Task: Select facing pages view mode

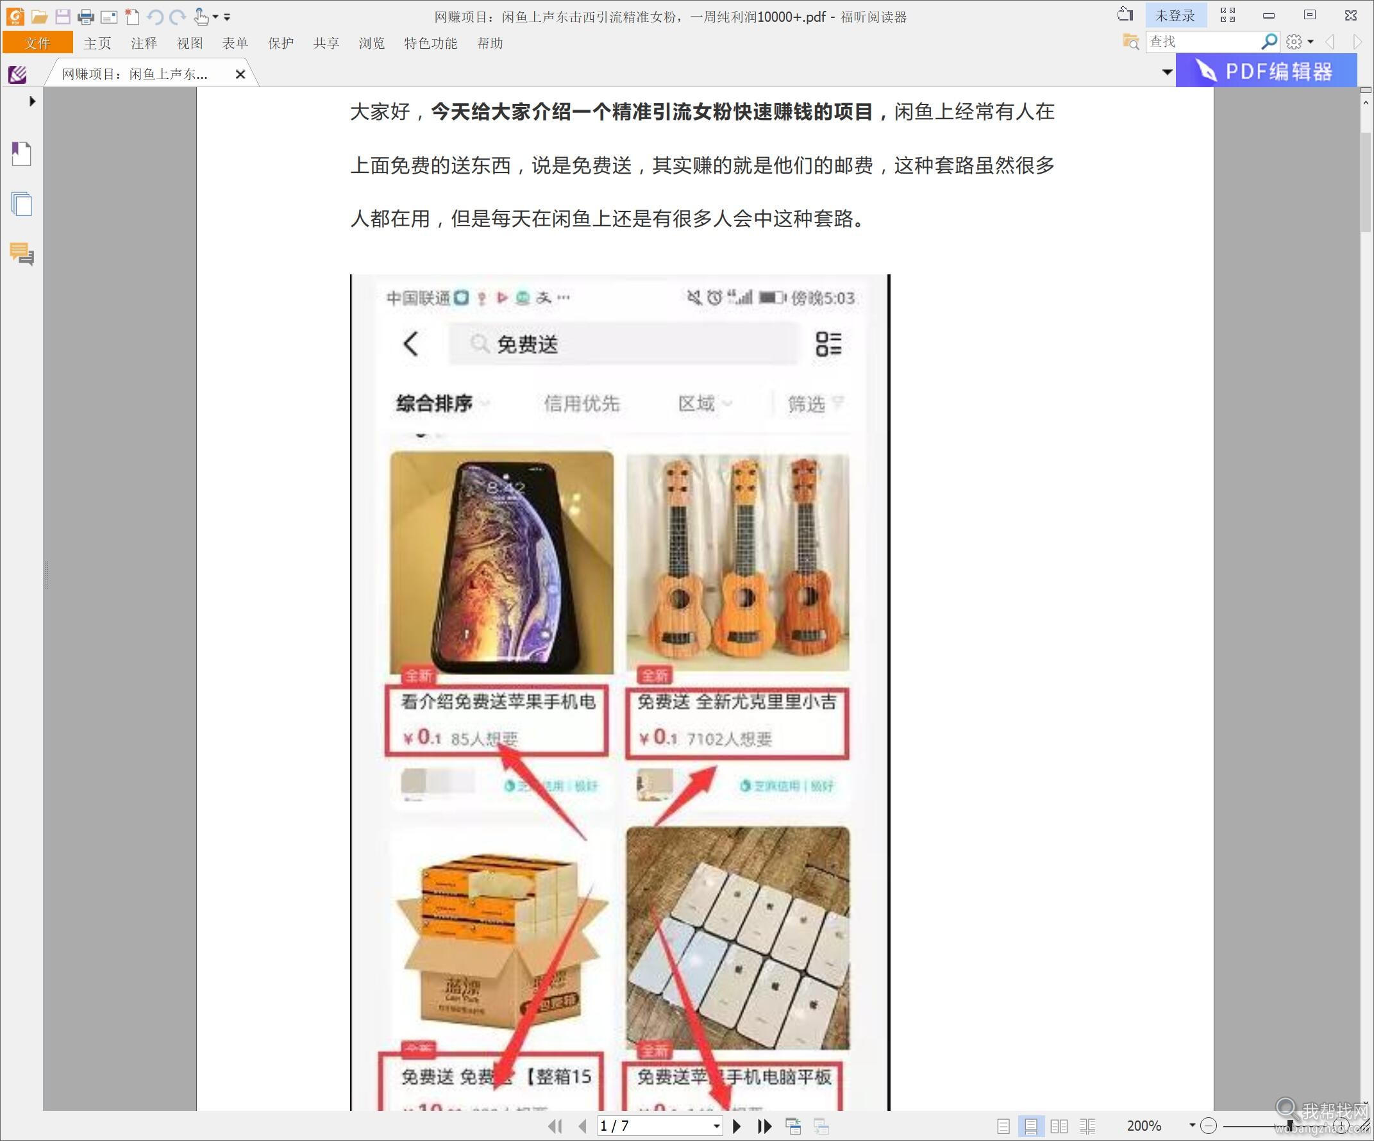Action: (x=1059, y=1126)
